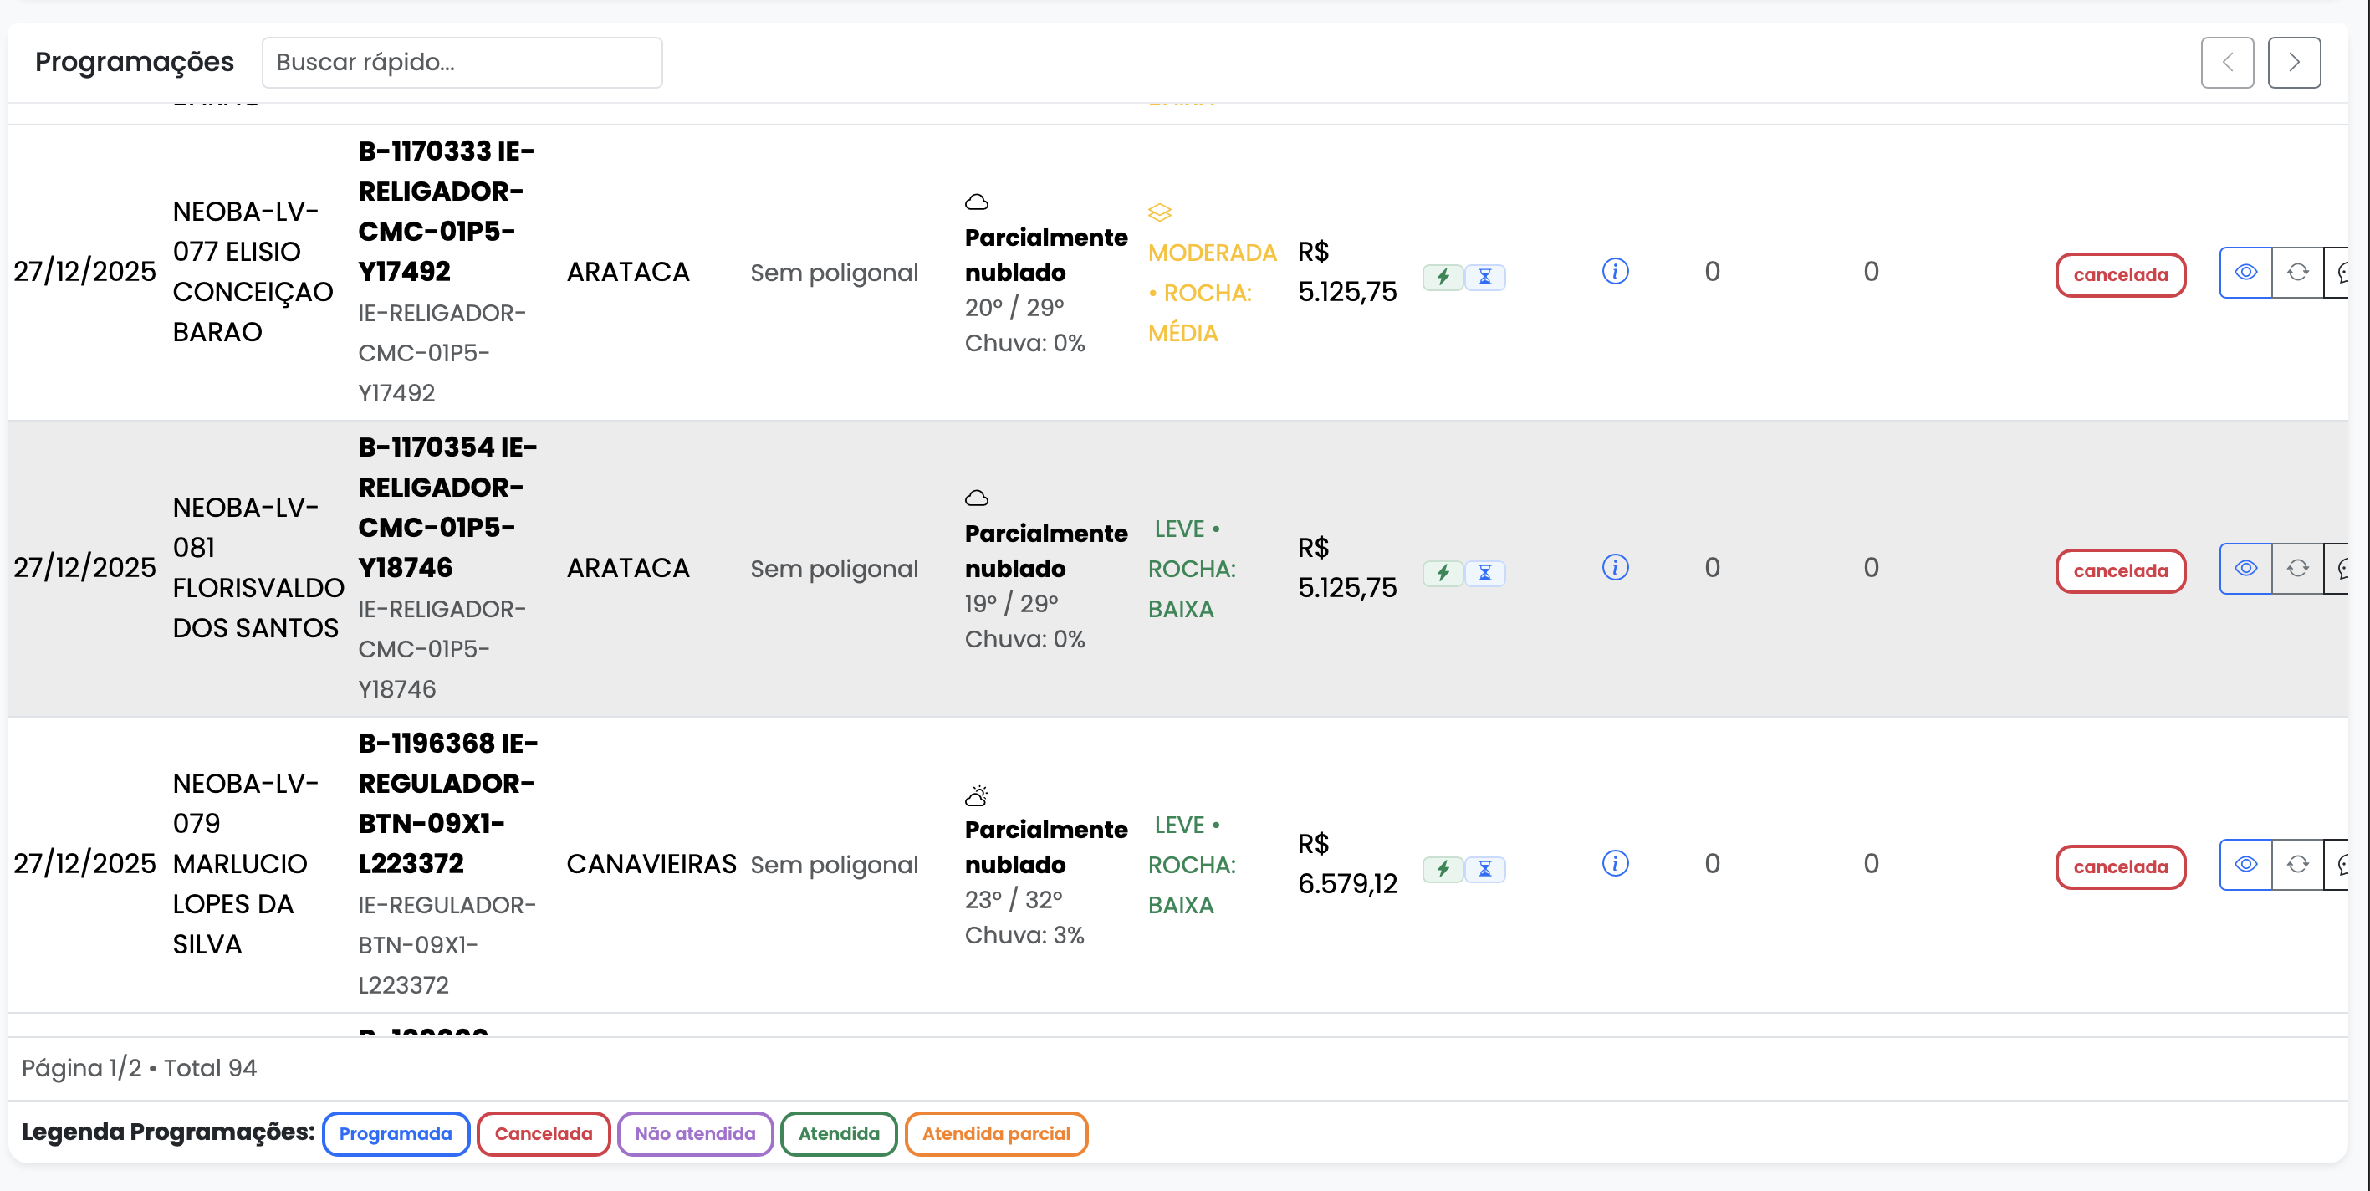Click cancelada status badge for B-1170333
The height and width of the screenshot is (1191, 2370).
coord(2120,275)
